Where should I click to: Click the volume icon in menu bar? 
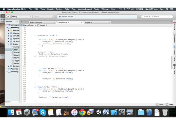(132, 9)
